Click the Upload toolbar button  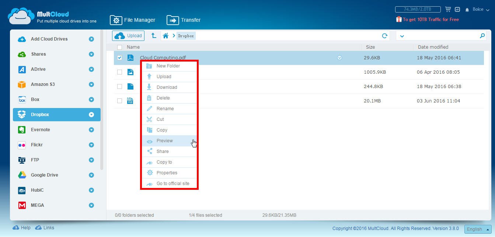128,36
